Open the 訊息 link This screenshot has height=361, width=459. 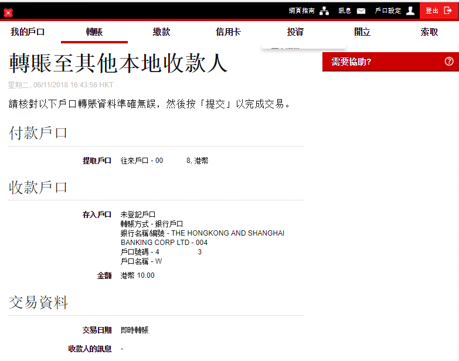pyautogui.click(x=345, y=11)
